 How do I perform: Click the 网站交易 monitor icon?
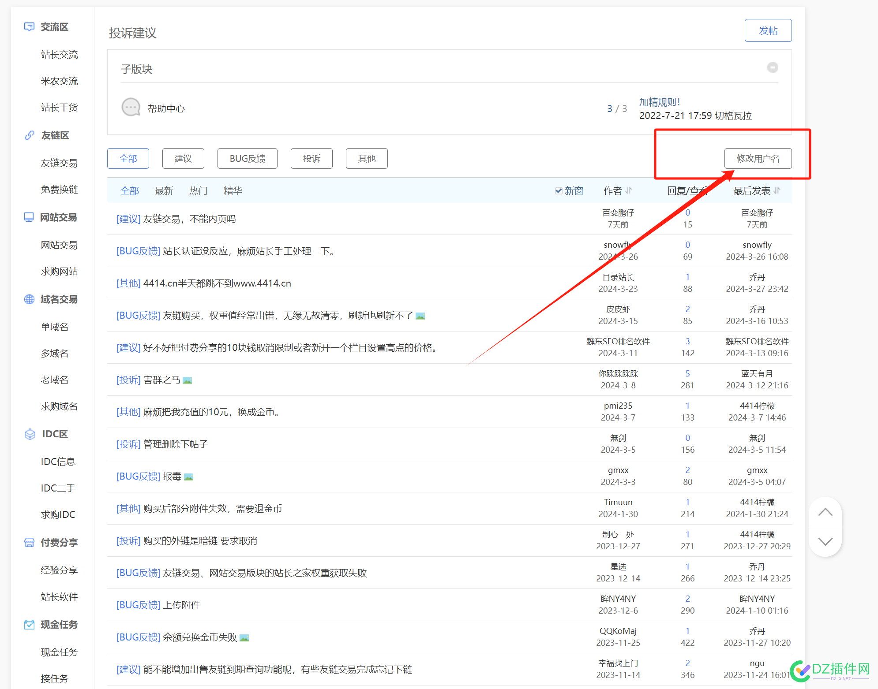(x=29, y=217)
